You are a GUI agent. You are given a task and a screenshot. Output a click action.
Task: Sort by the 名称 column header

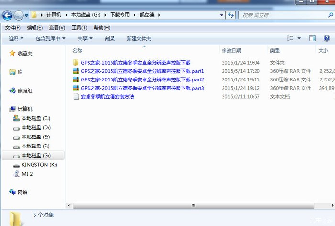78,50
